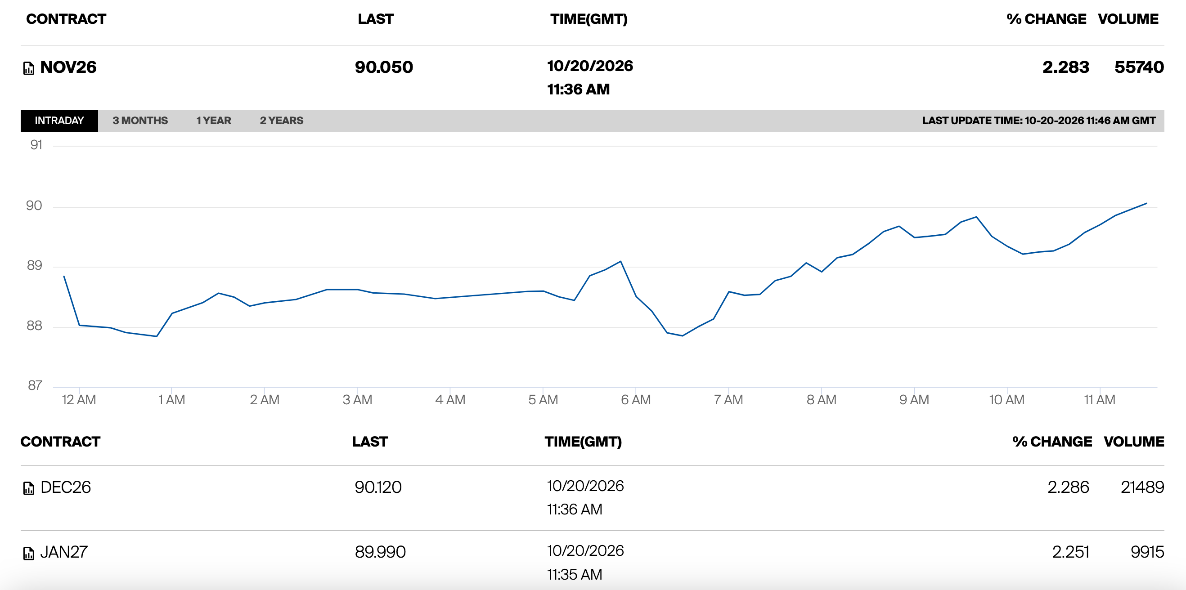This screenshot has width=1186, height=590.
Task: Switch to the 2 Years tab
Action: point(281,121)
